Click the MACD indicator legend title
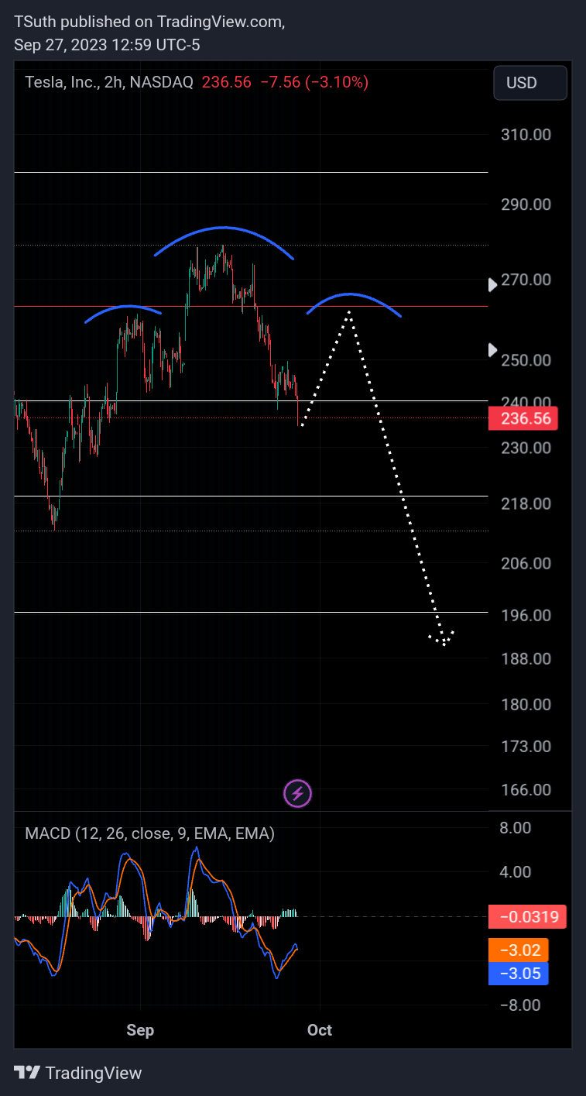This screenshot has height=1096, width=586. click(149, 833)
